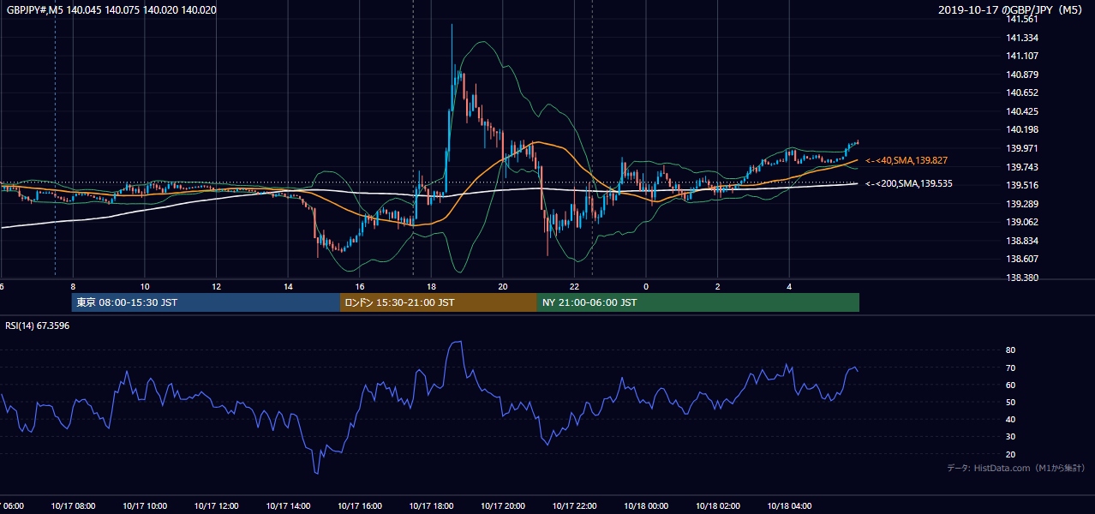Click hour 22 on price chart time axis

575,286
